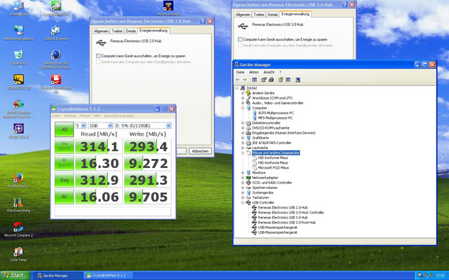The height and width of the screenshot is (280, 449).
Task: Select ACPI-Multiprocessor-PC entry
Action: [276, 113]
